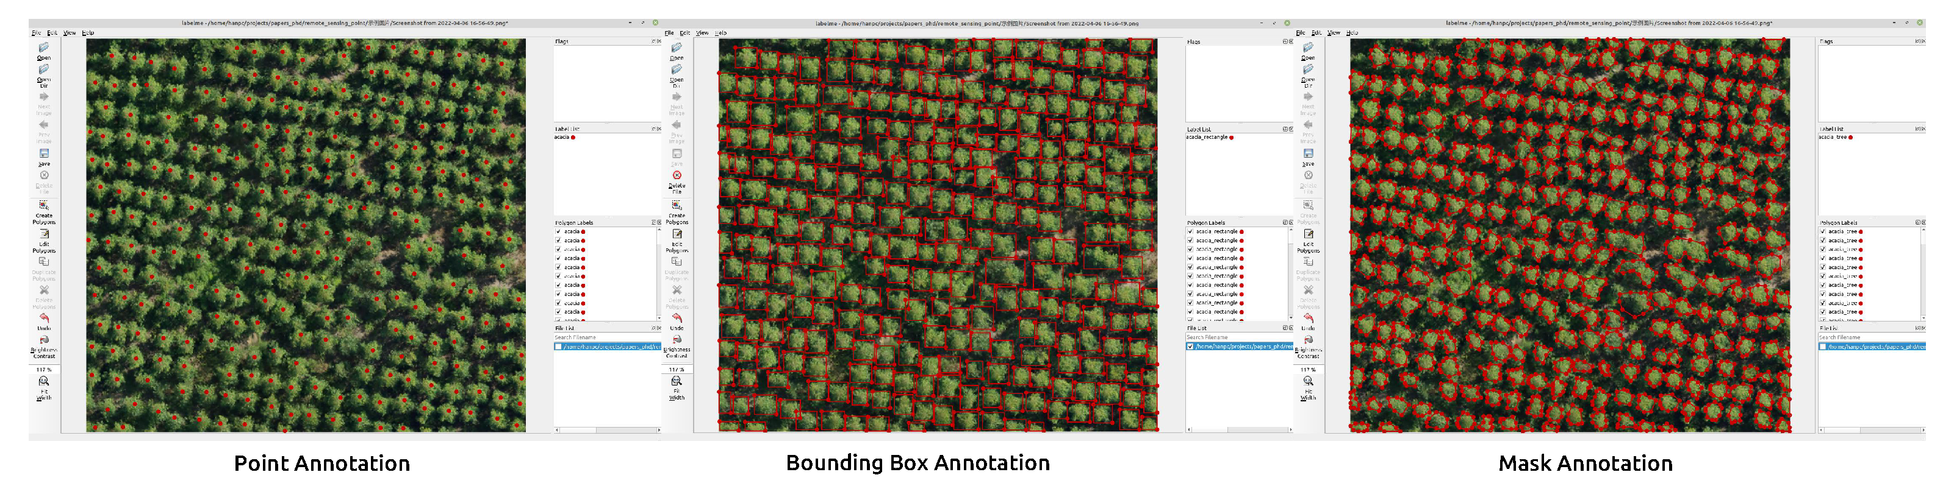1954x486 pixels.
Task: Click Next Image icon in Mask Annotation window
Action: (x=1309, y=97)
